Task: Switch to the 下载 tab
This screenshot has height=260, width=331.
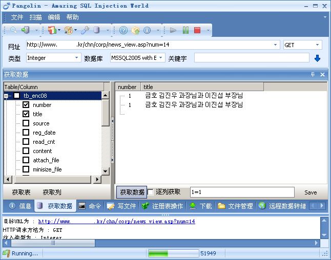Action: coord(200,206)
